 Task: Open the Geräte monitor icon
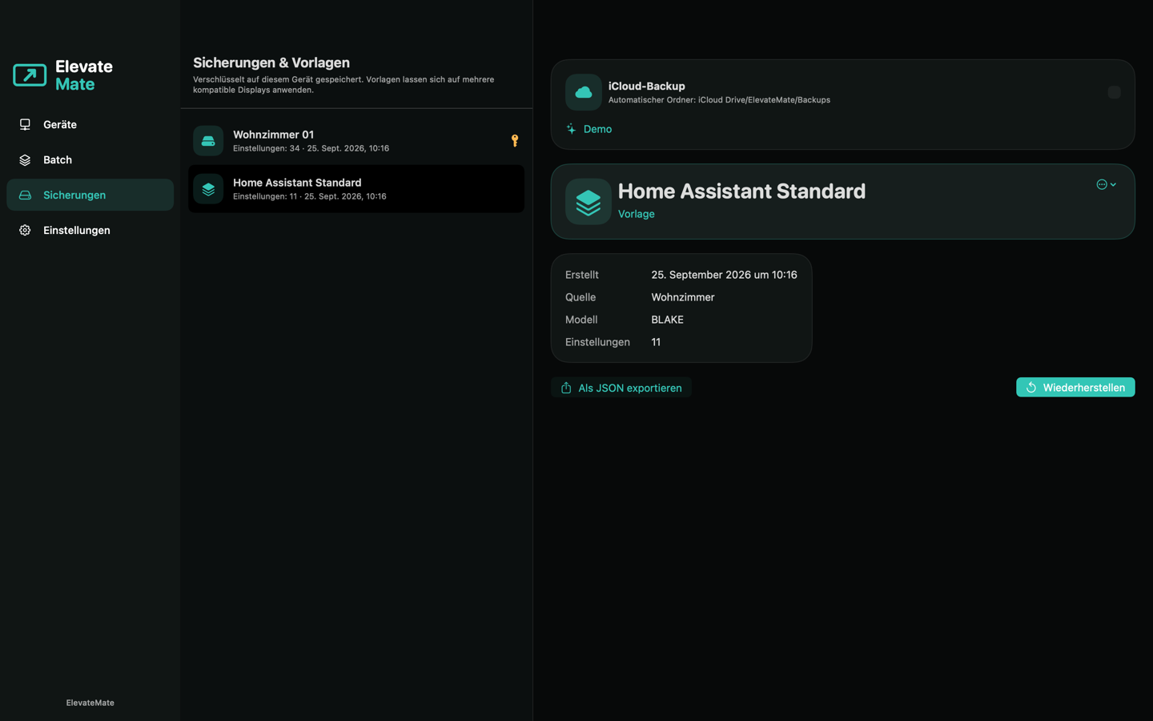click(25, 124)
